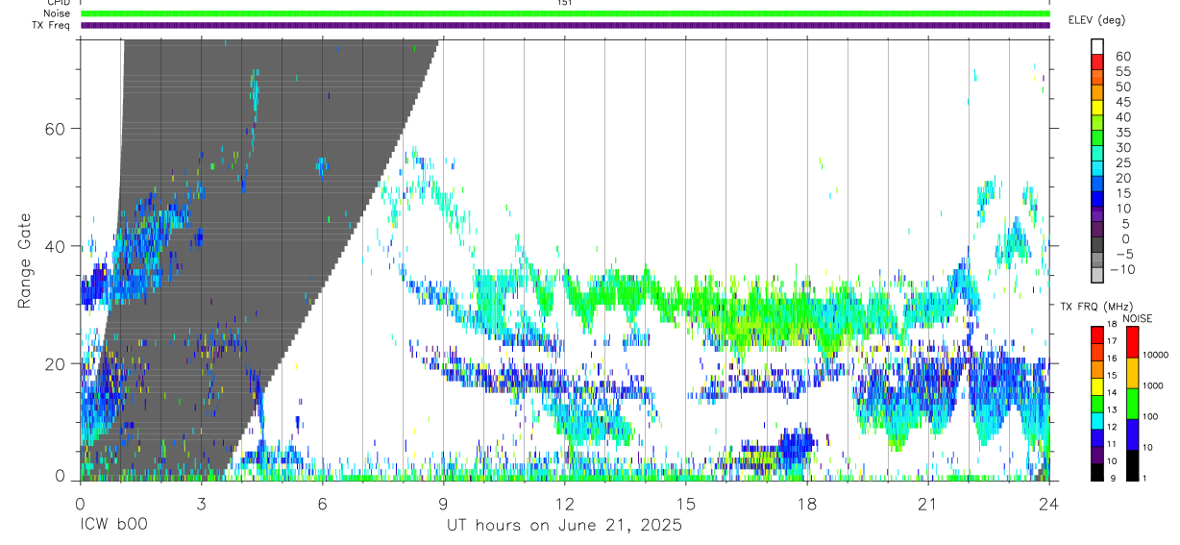
Task: Click the 'Range Gate' y-axis title
Action: pos(26,261)
